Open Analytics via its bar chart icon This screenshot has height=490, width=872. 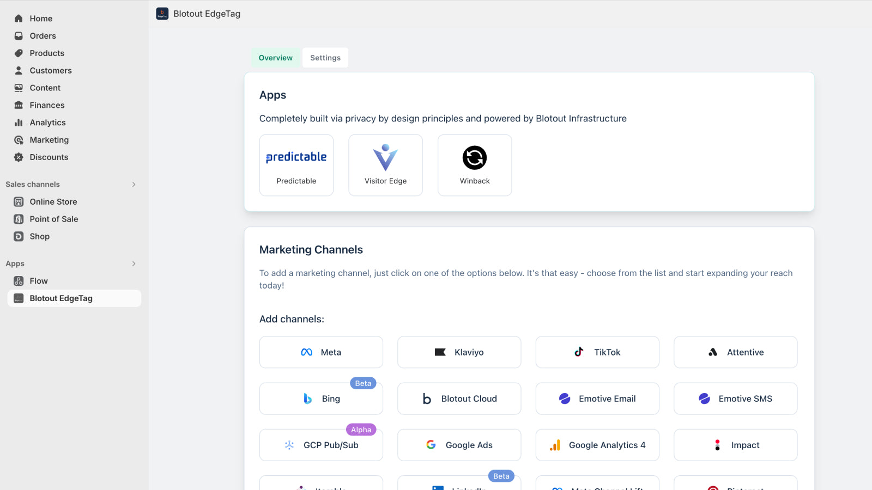pos(19,122)
